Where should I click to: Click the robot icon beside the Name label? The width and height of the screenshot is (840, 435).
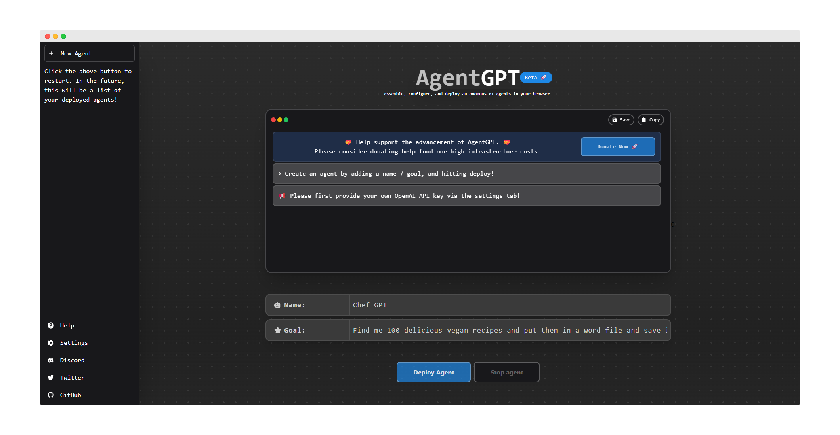278,305
